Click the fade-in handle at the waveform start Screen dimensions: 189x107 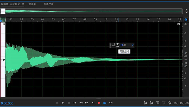[x=4, y=24]
